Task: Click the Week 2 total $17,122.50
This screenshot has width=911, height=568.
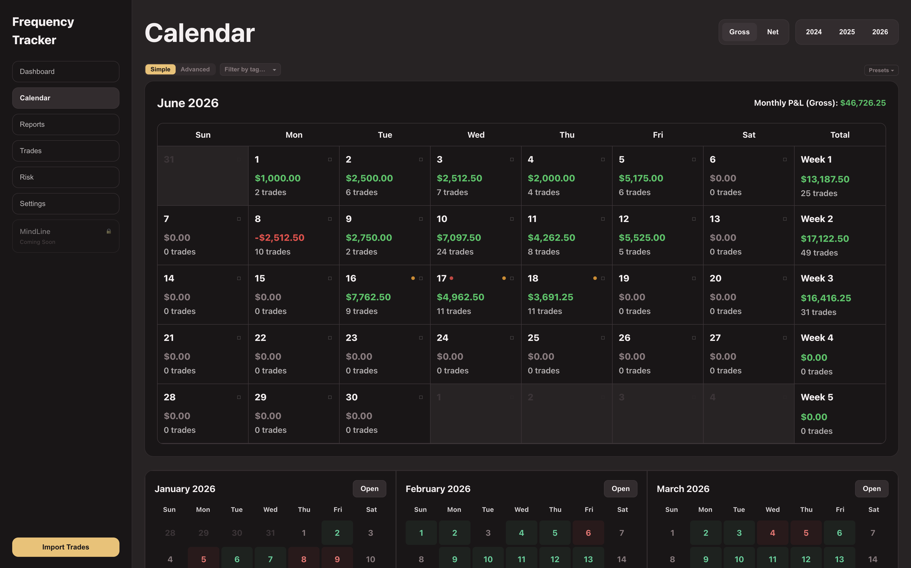Action: click(825, 239)
